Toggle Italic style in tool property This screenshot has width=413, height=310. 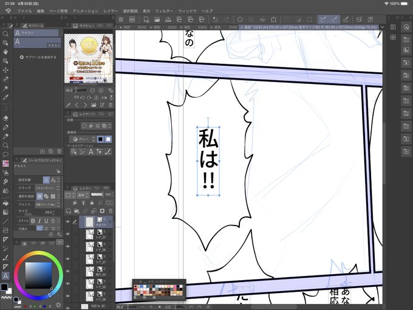point(39,221)
